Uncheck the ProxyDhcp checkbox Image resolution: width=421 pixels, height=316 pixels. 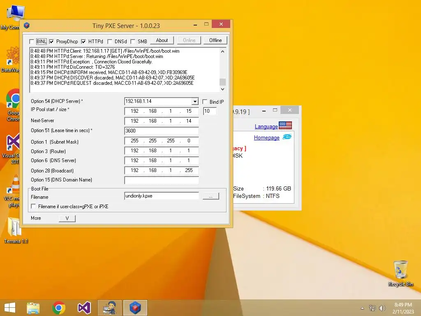(x=51, y=42)
